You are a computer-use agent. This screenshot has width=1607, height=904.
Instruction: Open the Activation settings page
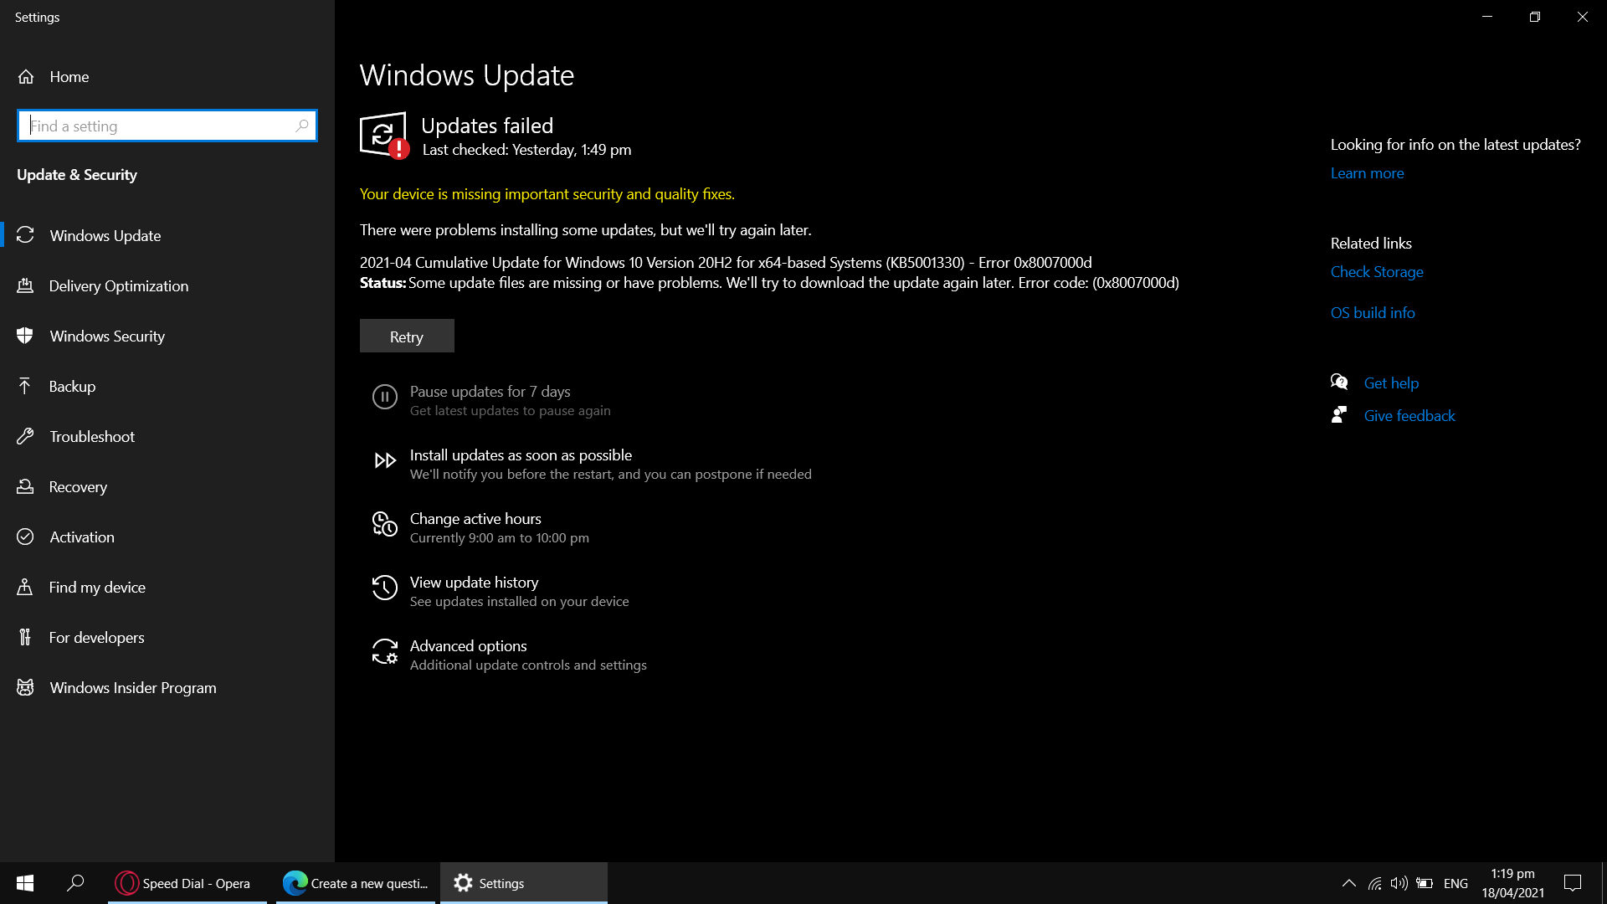[167, 537]
